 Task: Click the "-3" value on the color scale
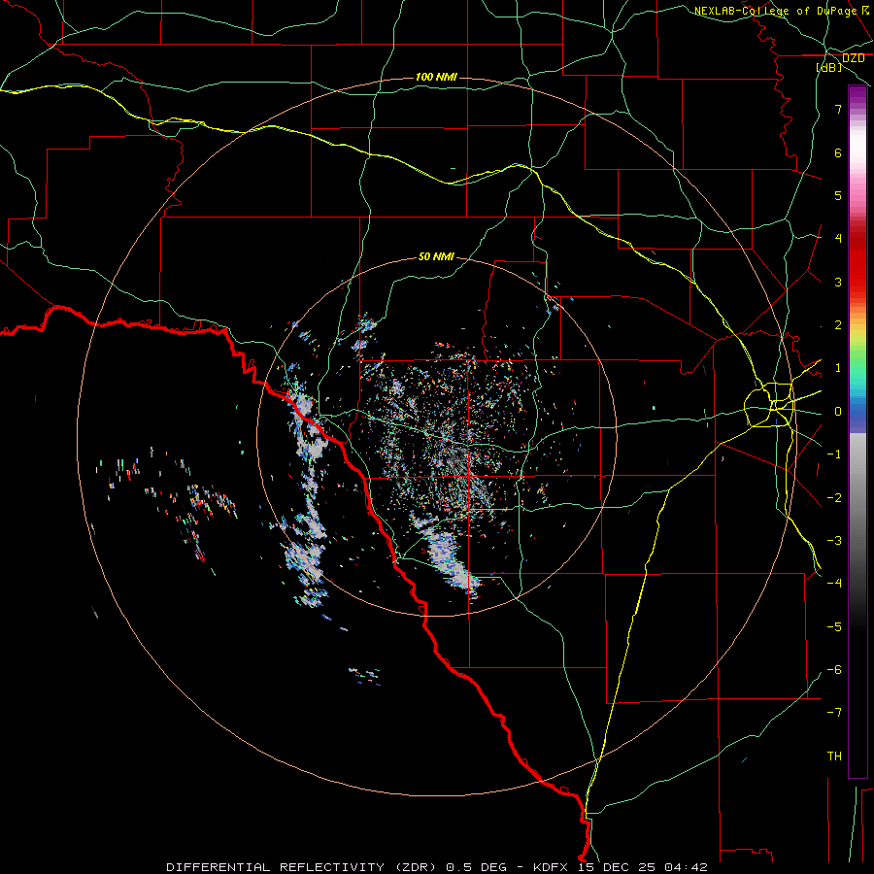pos(834,541)
